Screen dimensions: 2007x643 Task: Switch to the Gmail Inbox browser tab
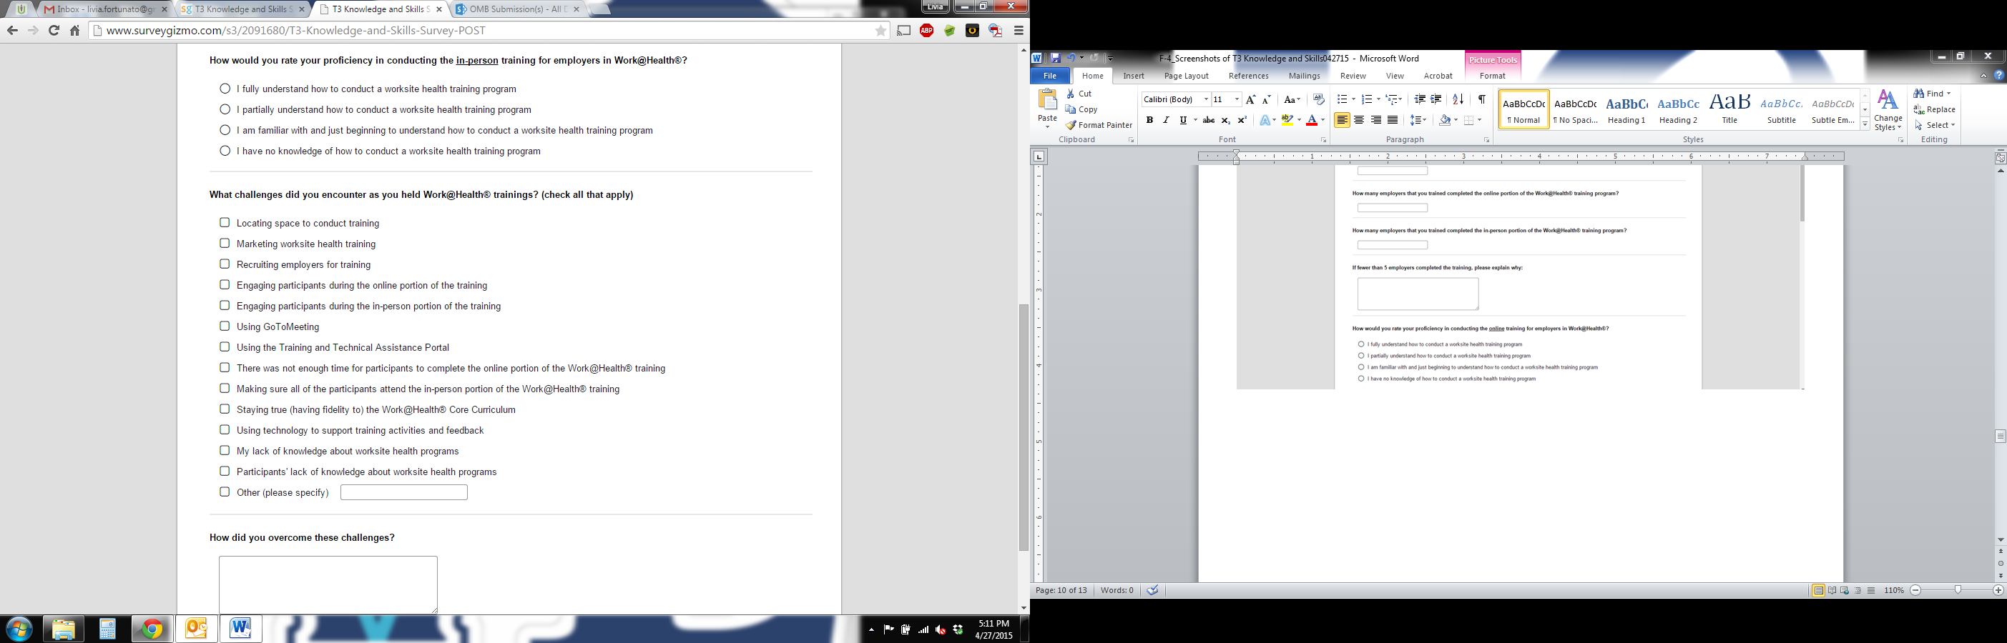(104, 9)
